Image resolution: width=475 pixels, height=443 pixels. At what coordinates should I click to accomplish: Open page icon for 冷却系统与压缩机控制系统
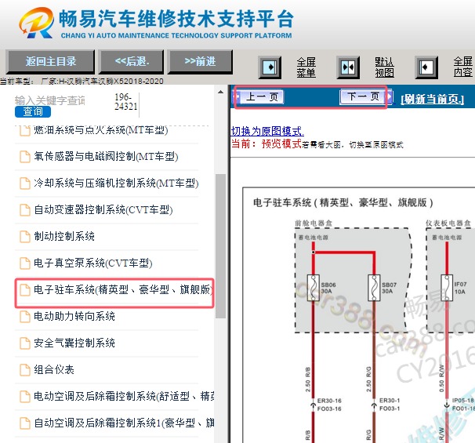[25, 183]
